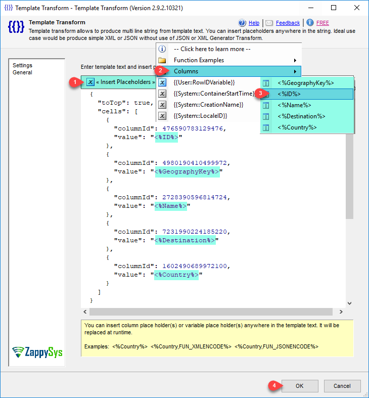Screen dimensions: 369x398
Task: Click the Cancel button
Action: (x=342, y=386)
